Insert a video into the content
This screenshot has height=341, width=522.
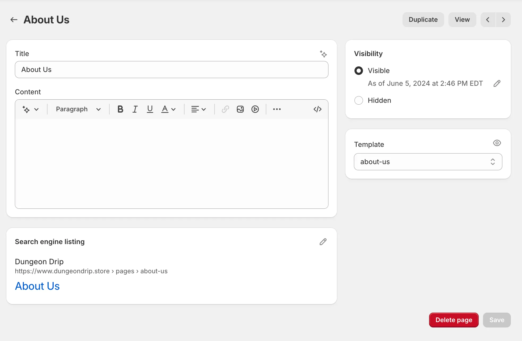coord(255,109)
